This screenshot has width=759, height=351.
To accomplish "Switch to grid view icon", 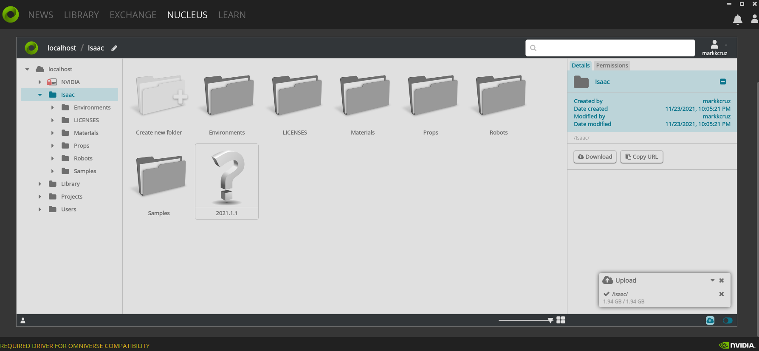I will coord(561,320).
